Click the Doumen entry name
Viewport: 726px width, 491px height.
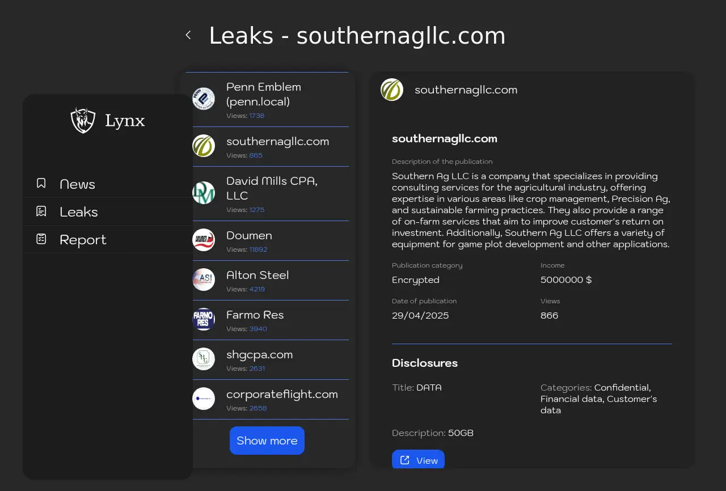click(249, 236)
